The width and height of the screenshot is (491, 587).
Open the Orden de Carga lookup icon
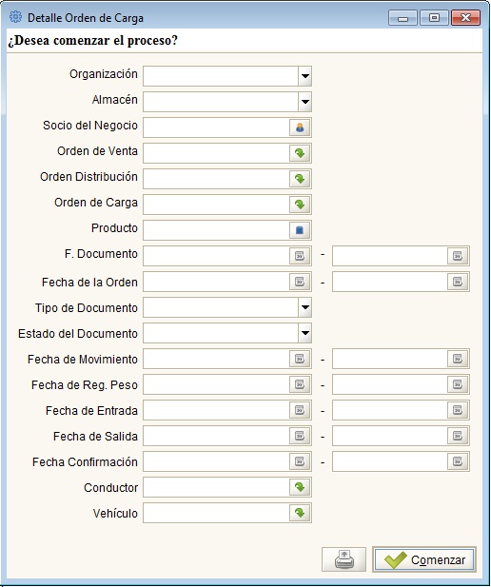pos(300,205)
